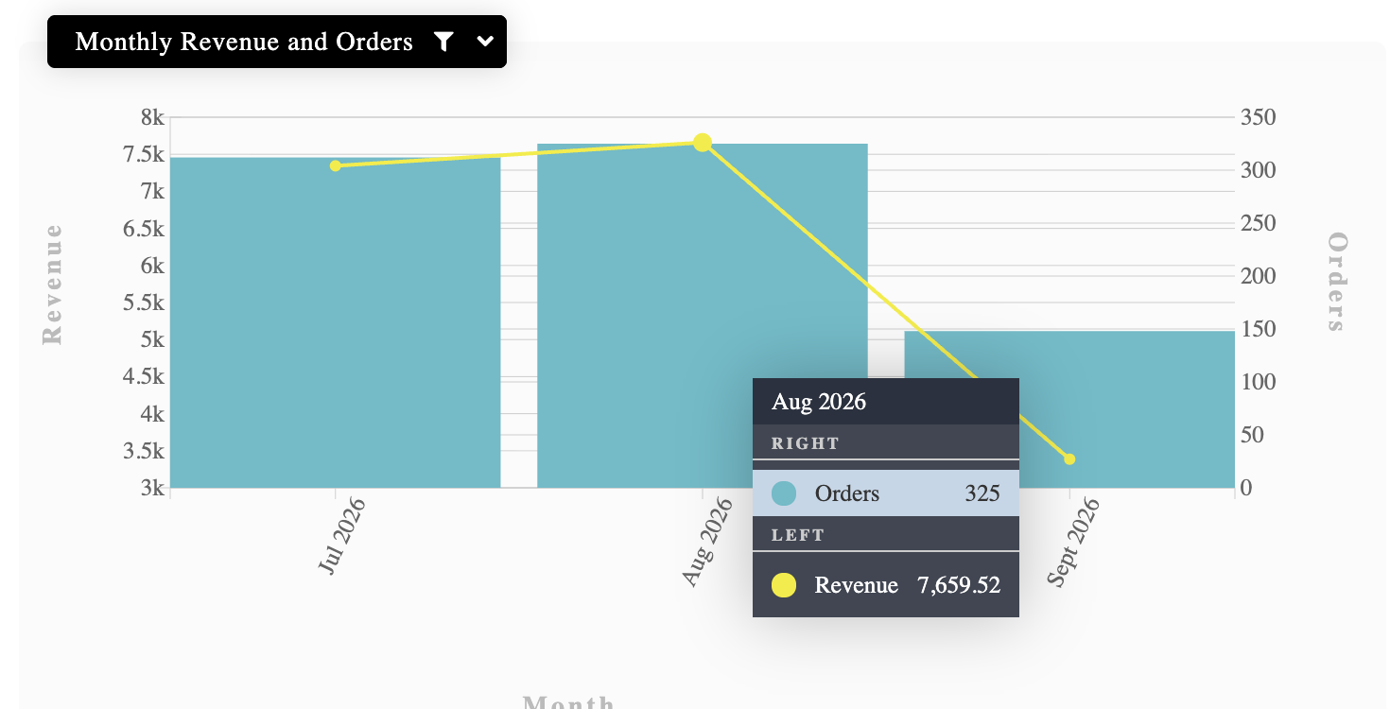This screenshot has height=709, width=1390.
Task: Click the Jul 2026 x-axis label
Action: pos(341,536)
